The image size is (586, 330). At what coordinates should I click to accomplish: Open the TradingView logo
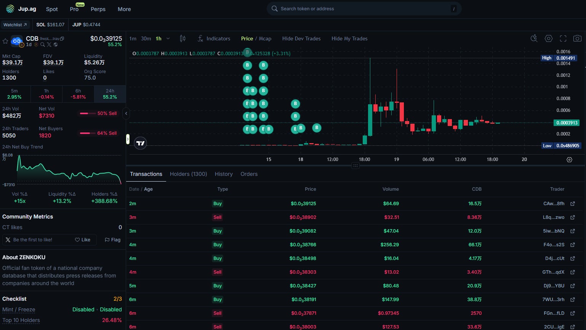pos(141,143)
